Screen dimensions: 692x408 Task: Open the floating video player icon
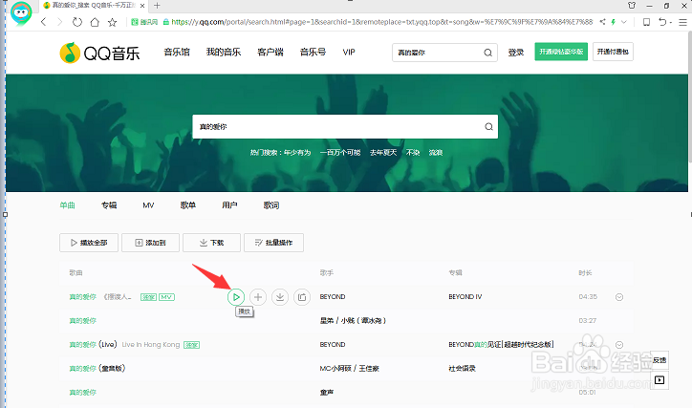point(660,380)
